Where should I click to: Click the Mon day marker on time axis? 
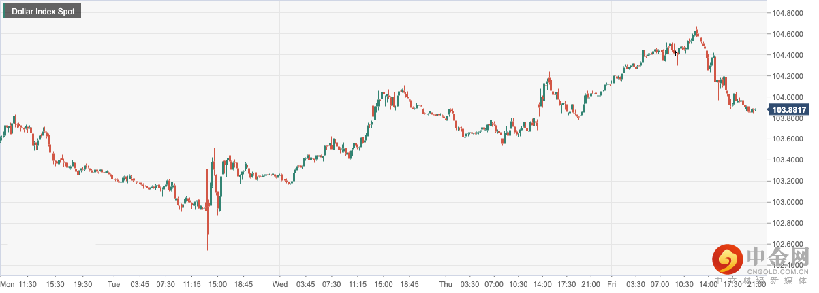point(7,283)
